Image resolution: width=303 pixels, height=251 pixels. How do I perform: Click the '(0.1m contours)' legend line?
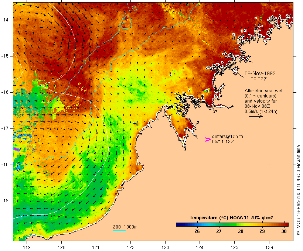[x=260, y=96]
